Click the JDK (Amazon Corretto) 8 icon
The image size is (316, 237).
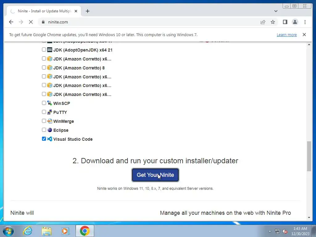pos(50,68)
